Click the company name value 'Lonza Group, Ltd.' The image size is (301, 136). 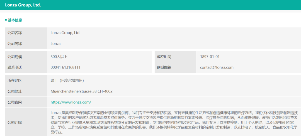[x=65, y=33]
